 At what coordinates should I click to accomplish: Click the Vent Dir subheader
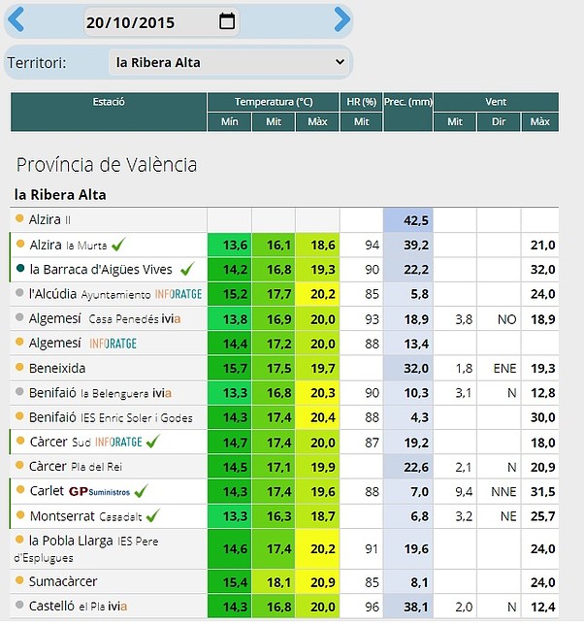(x=499, y=121)
